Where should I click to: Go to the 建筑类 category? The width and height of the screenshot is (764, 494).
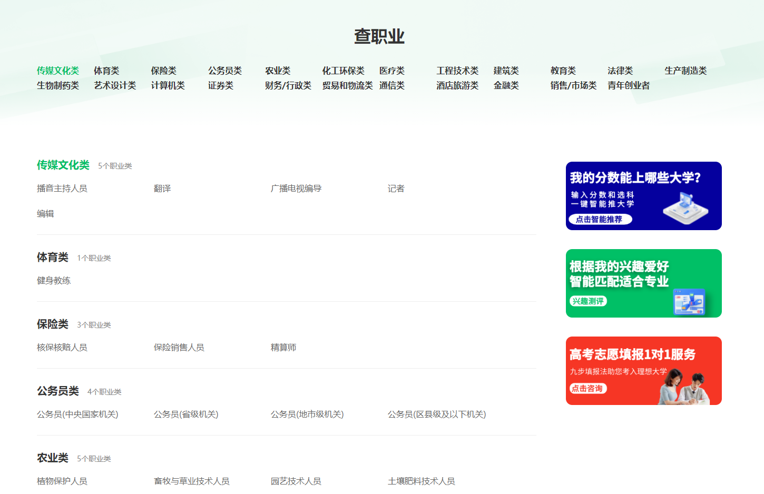pos(506,71)
